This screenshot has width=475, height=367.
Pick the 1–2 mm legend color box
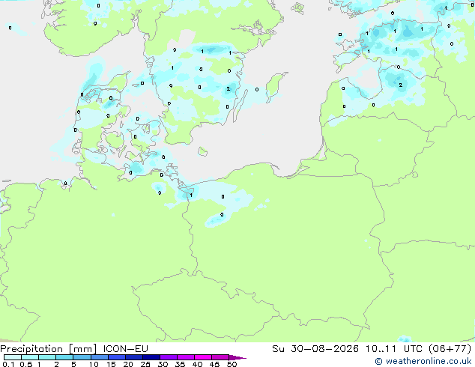point(47,357)
